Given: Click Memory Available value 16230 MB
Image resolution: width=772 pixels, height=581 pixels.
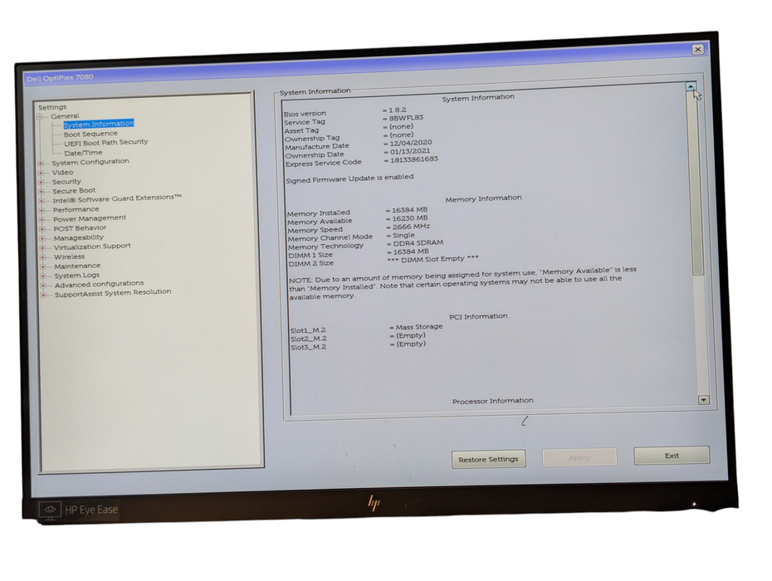Looking at the screenshot, I should pos(409,218).
